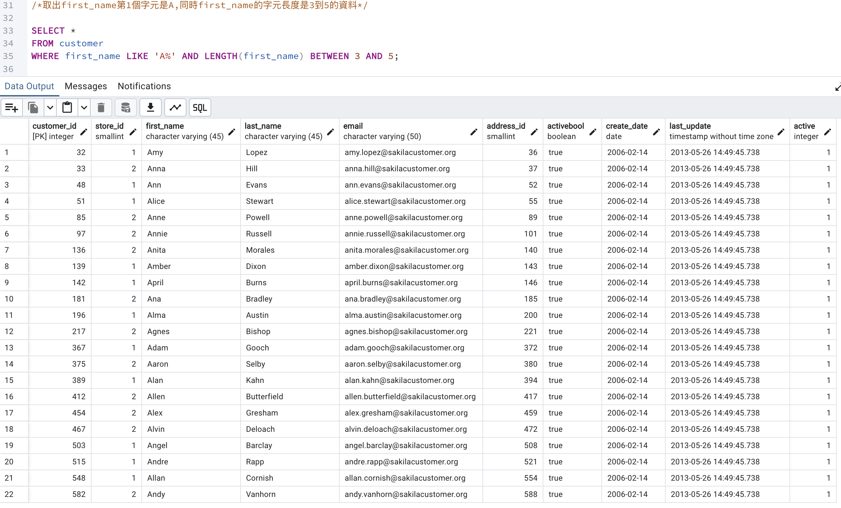Expand the copy options dropdown arrow

[50, 108]
